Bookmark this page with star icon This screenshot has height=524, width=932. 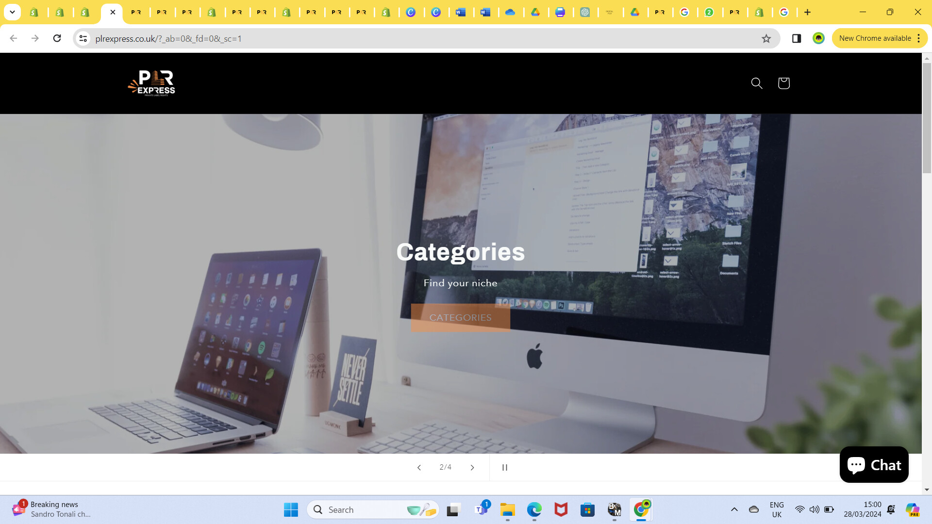[766, 38]
